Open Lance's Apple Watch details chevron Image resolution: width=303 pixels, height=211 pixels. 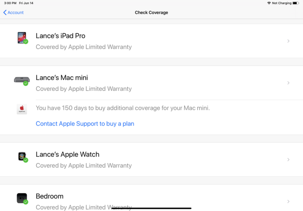288,160
